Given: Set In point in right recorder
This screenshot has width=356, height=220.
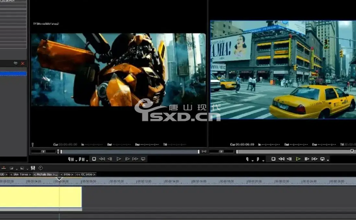Looking at the screenshot, I should coord(247,159).
